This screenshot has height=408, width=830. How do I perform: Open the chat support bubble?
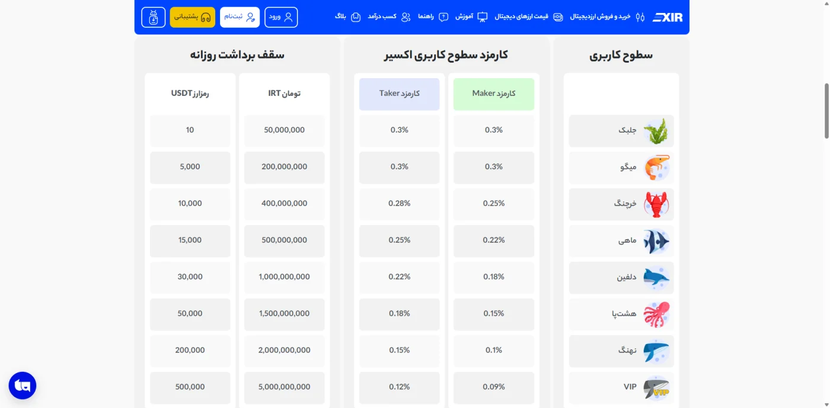pos(23,385)
